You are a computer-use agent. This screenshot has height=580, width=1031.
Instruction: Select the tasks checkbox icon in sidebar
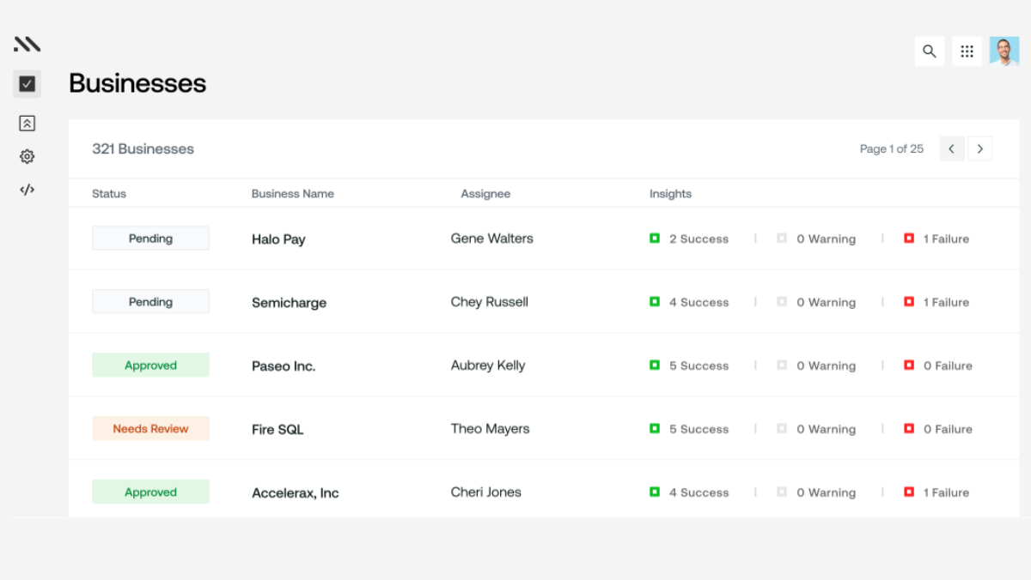(27, 84)
